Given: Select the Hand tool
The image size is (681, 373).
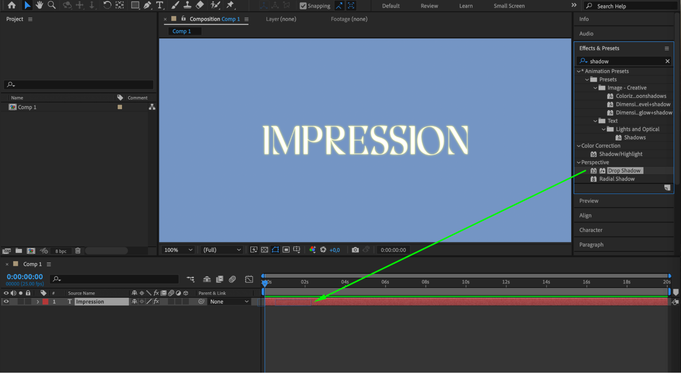Looking at the screenshot, I should [x=40, y=5].
